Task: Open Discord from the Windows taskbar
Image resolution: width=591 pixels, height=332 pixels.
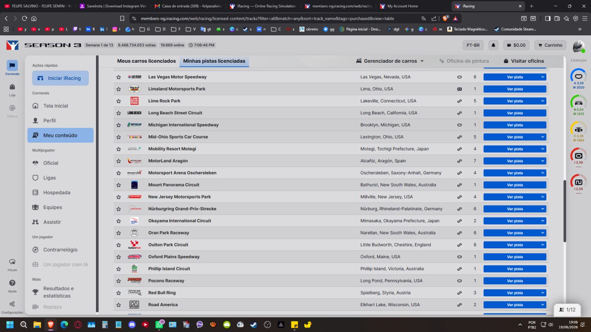Action: [x=132, y=325]
